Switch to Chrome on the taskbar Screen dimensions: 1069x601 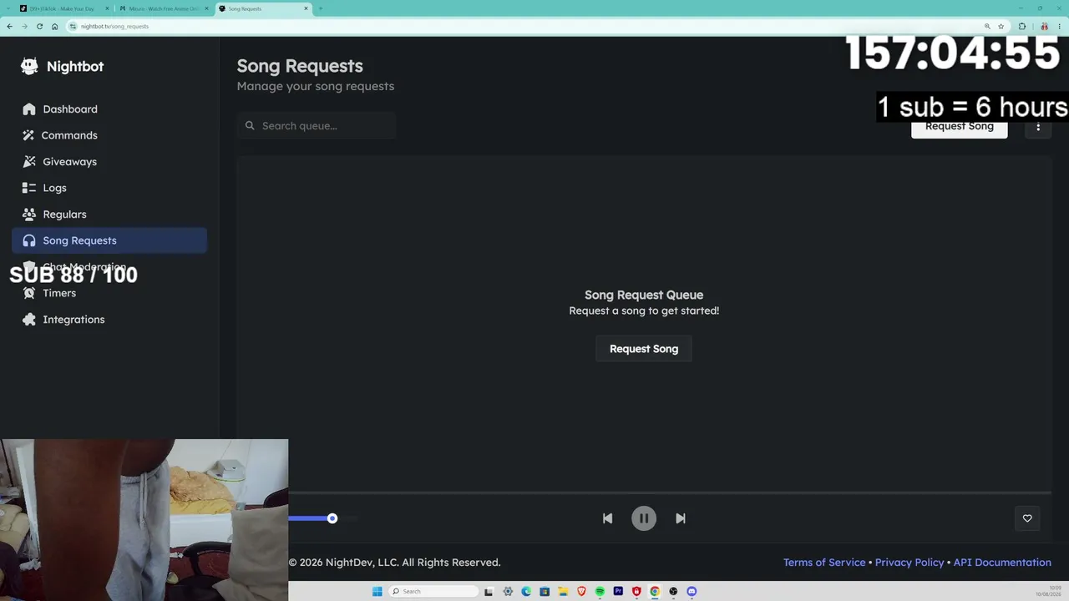pyautogui.click(x=655, y=592)
